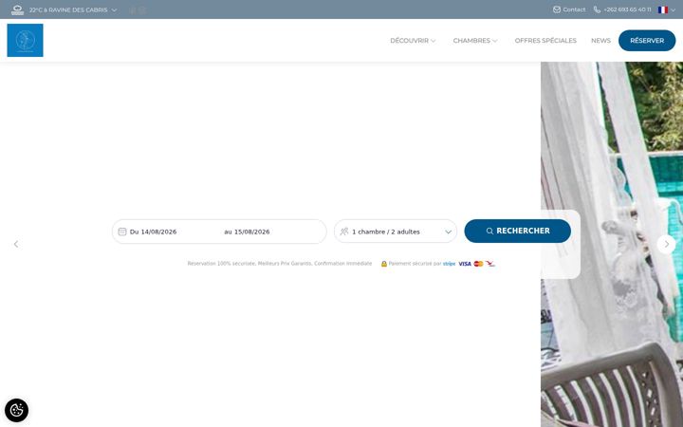Open the 1 chambre / 2 adultes dropdown

[396, 232]
